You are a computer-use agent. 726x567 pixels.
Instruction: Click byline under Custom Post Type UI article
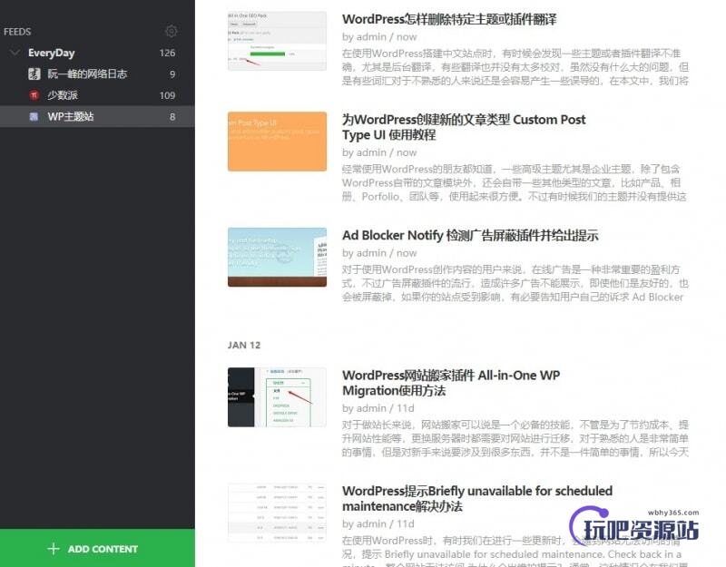click(x=379, y=152)
